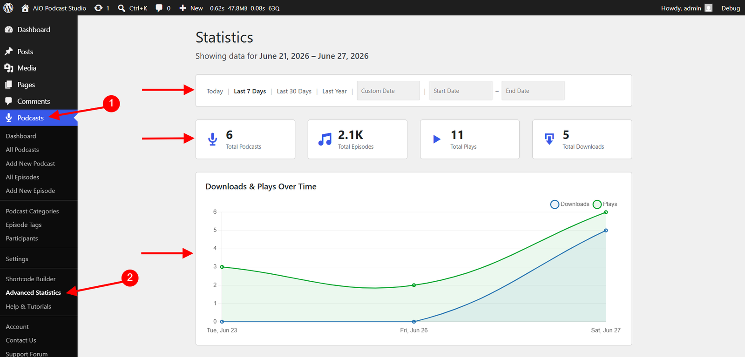
Task: Select the Last 7 Days range
Action: click(x=250, y=91)
